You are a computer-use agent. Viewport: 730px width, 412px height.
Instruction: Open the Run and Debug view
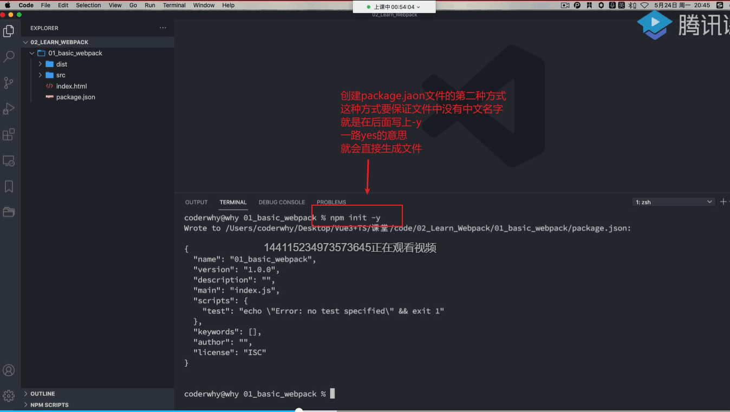(9, 108)
